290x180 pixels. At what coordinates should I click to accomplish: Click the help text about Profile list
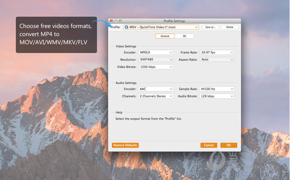pos(148,119)
